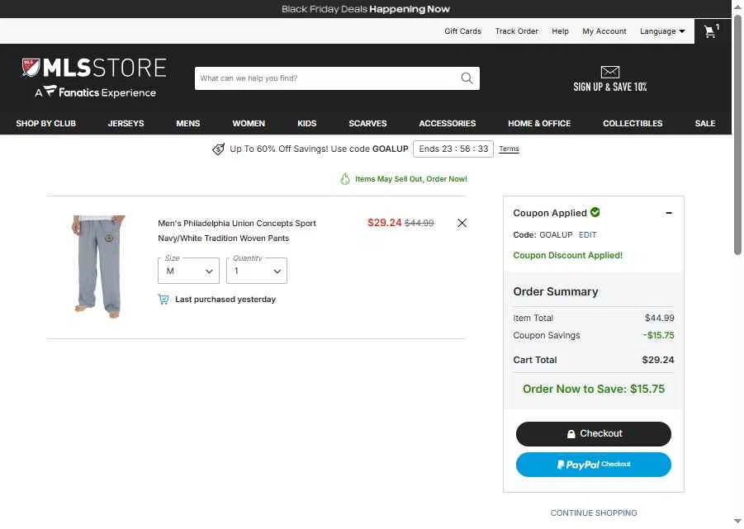Click the Help link
This screenshot has width=744, height=529.
pyautogui.click(x=561, y=31)
